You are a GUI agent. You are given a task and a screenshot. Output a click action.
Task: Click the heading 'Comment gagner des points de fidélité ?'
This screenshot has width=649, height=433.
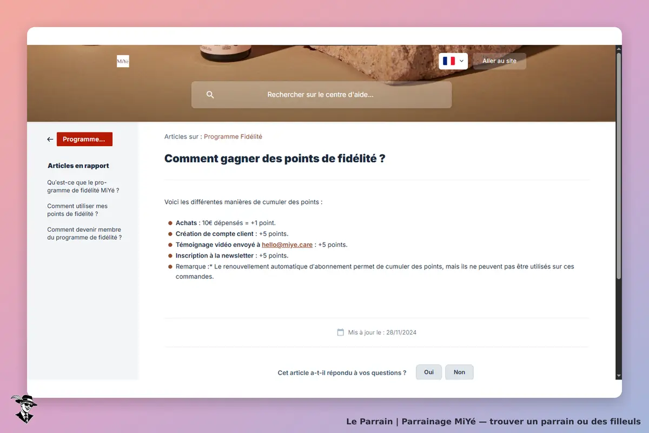point(275,159)
